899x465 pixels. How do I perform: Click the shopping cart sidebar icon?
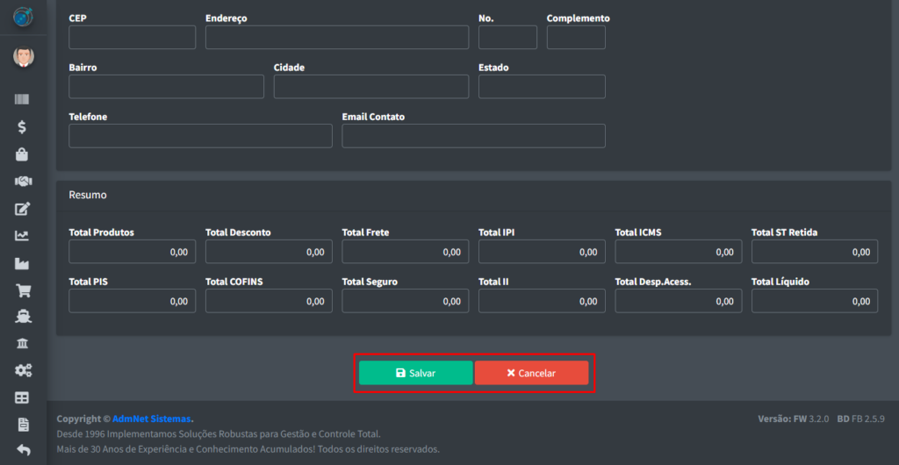23,290
